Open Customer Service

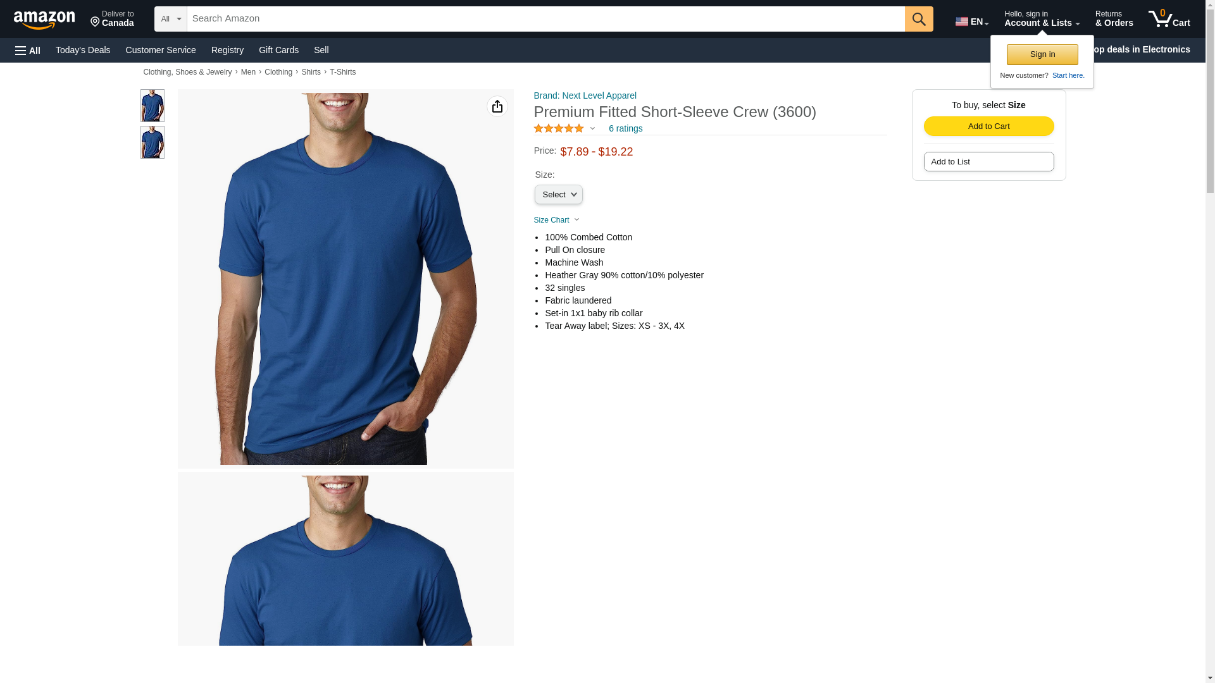(161, 50)
